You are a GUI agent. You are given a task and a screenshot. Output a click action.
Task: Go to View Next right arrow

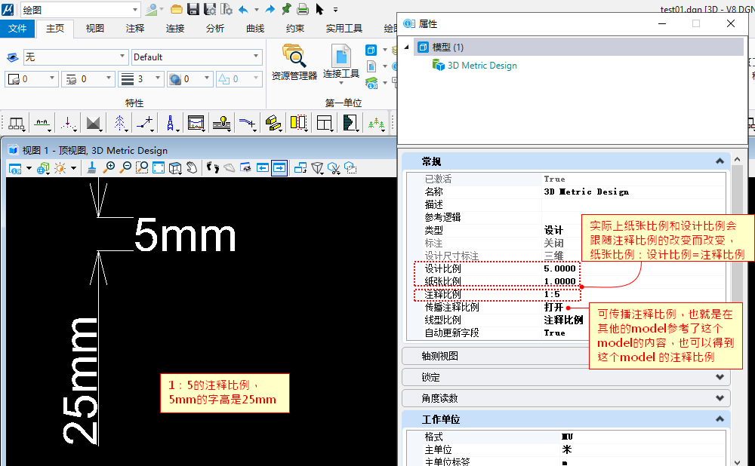(279, 168)
